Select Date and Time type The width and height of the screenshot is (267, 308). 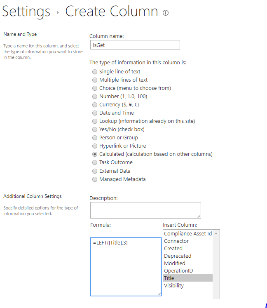click(x=95, y=113)
